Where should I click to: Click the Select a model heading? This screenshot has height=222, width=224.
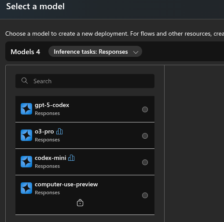[x=35, y=7]
